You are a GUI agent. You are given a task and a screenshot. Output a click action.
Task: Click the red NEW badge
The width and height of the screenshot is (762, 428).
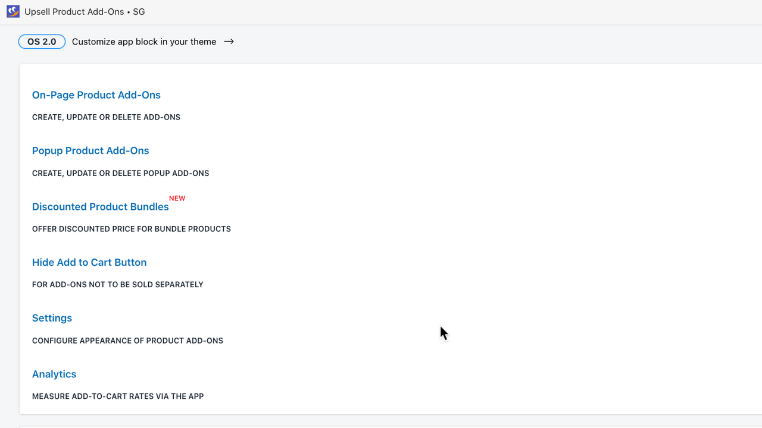(x=177, y=198)
